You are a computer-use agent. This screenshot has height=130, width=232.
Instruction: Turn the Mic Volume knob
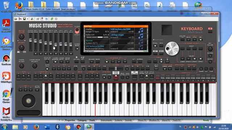pos(210,48)
